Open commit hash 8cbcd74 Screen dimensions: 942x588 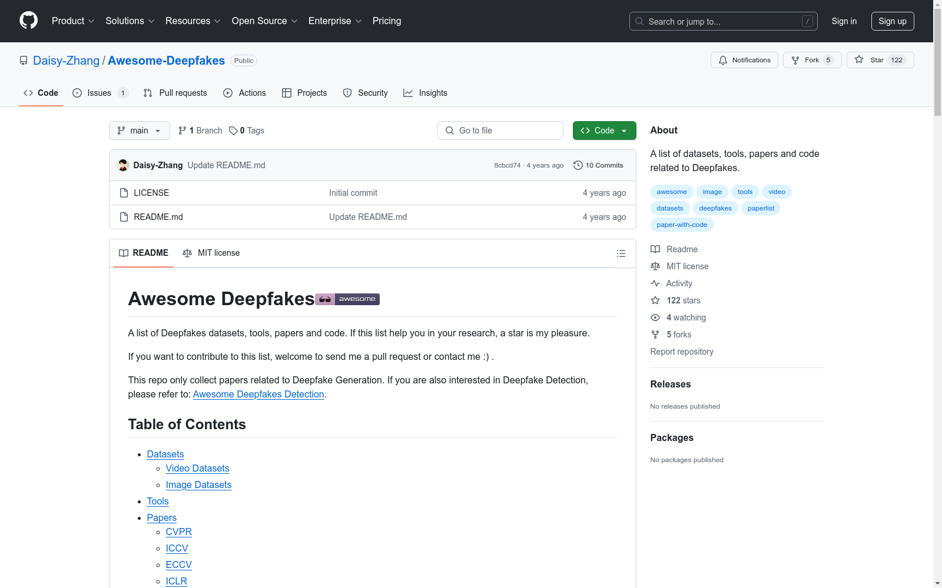tap(507, 165)
